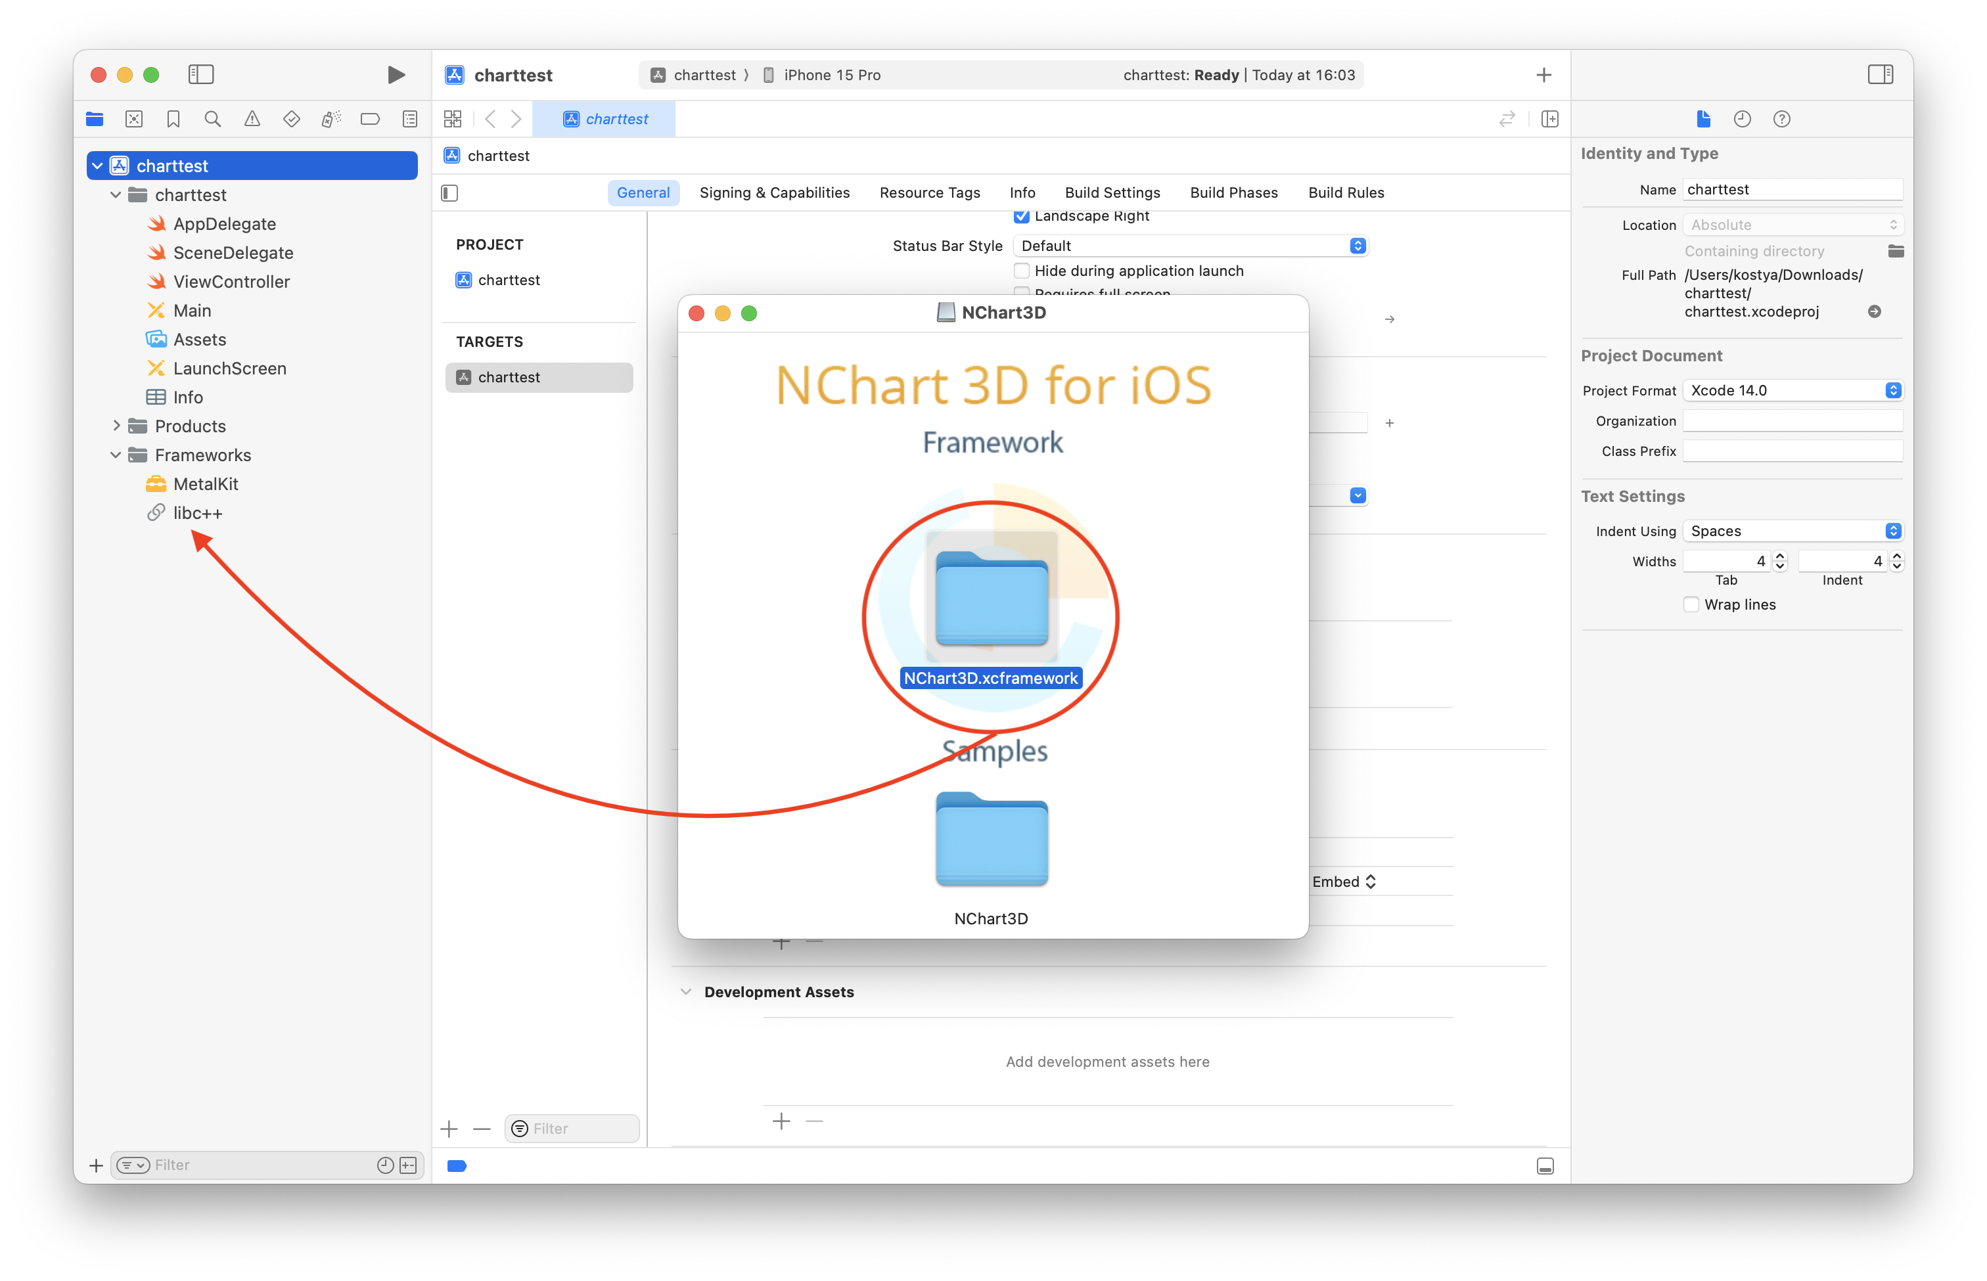Viewport: 1987px width, 1281px height.
Task: Open the Issue navigator warning icon
Action: coord(252,119)
